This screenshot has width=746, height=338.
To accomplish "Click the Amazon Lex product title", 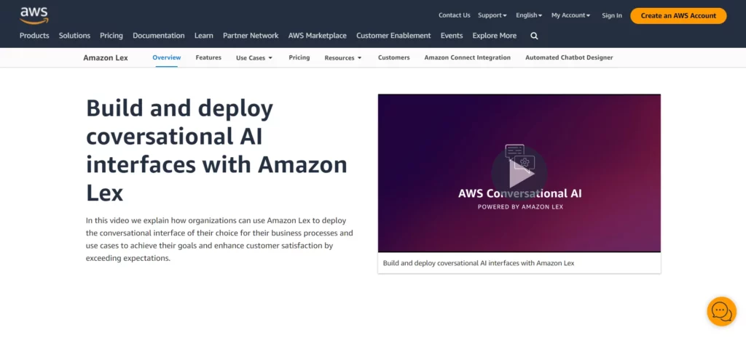I will (x=106, y=58).
